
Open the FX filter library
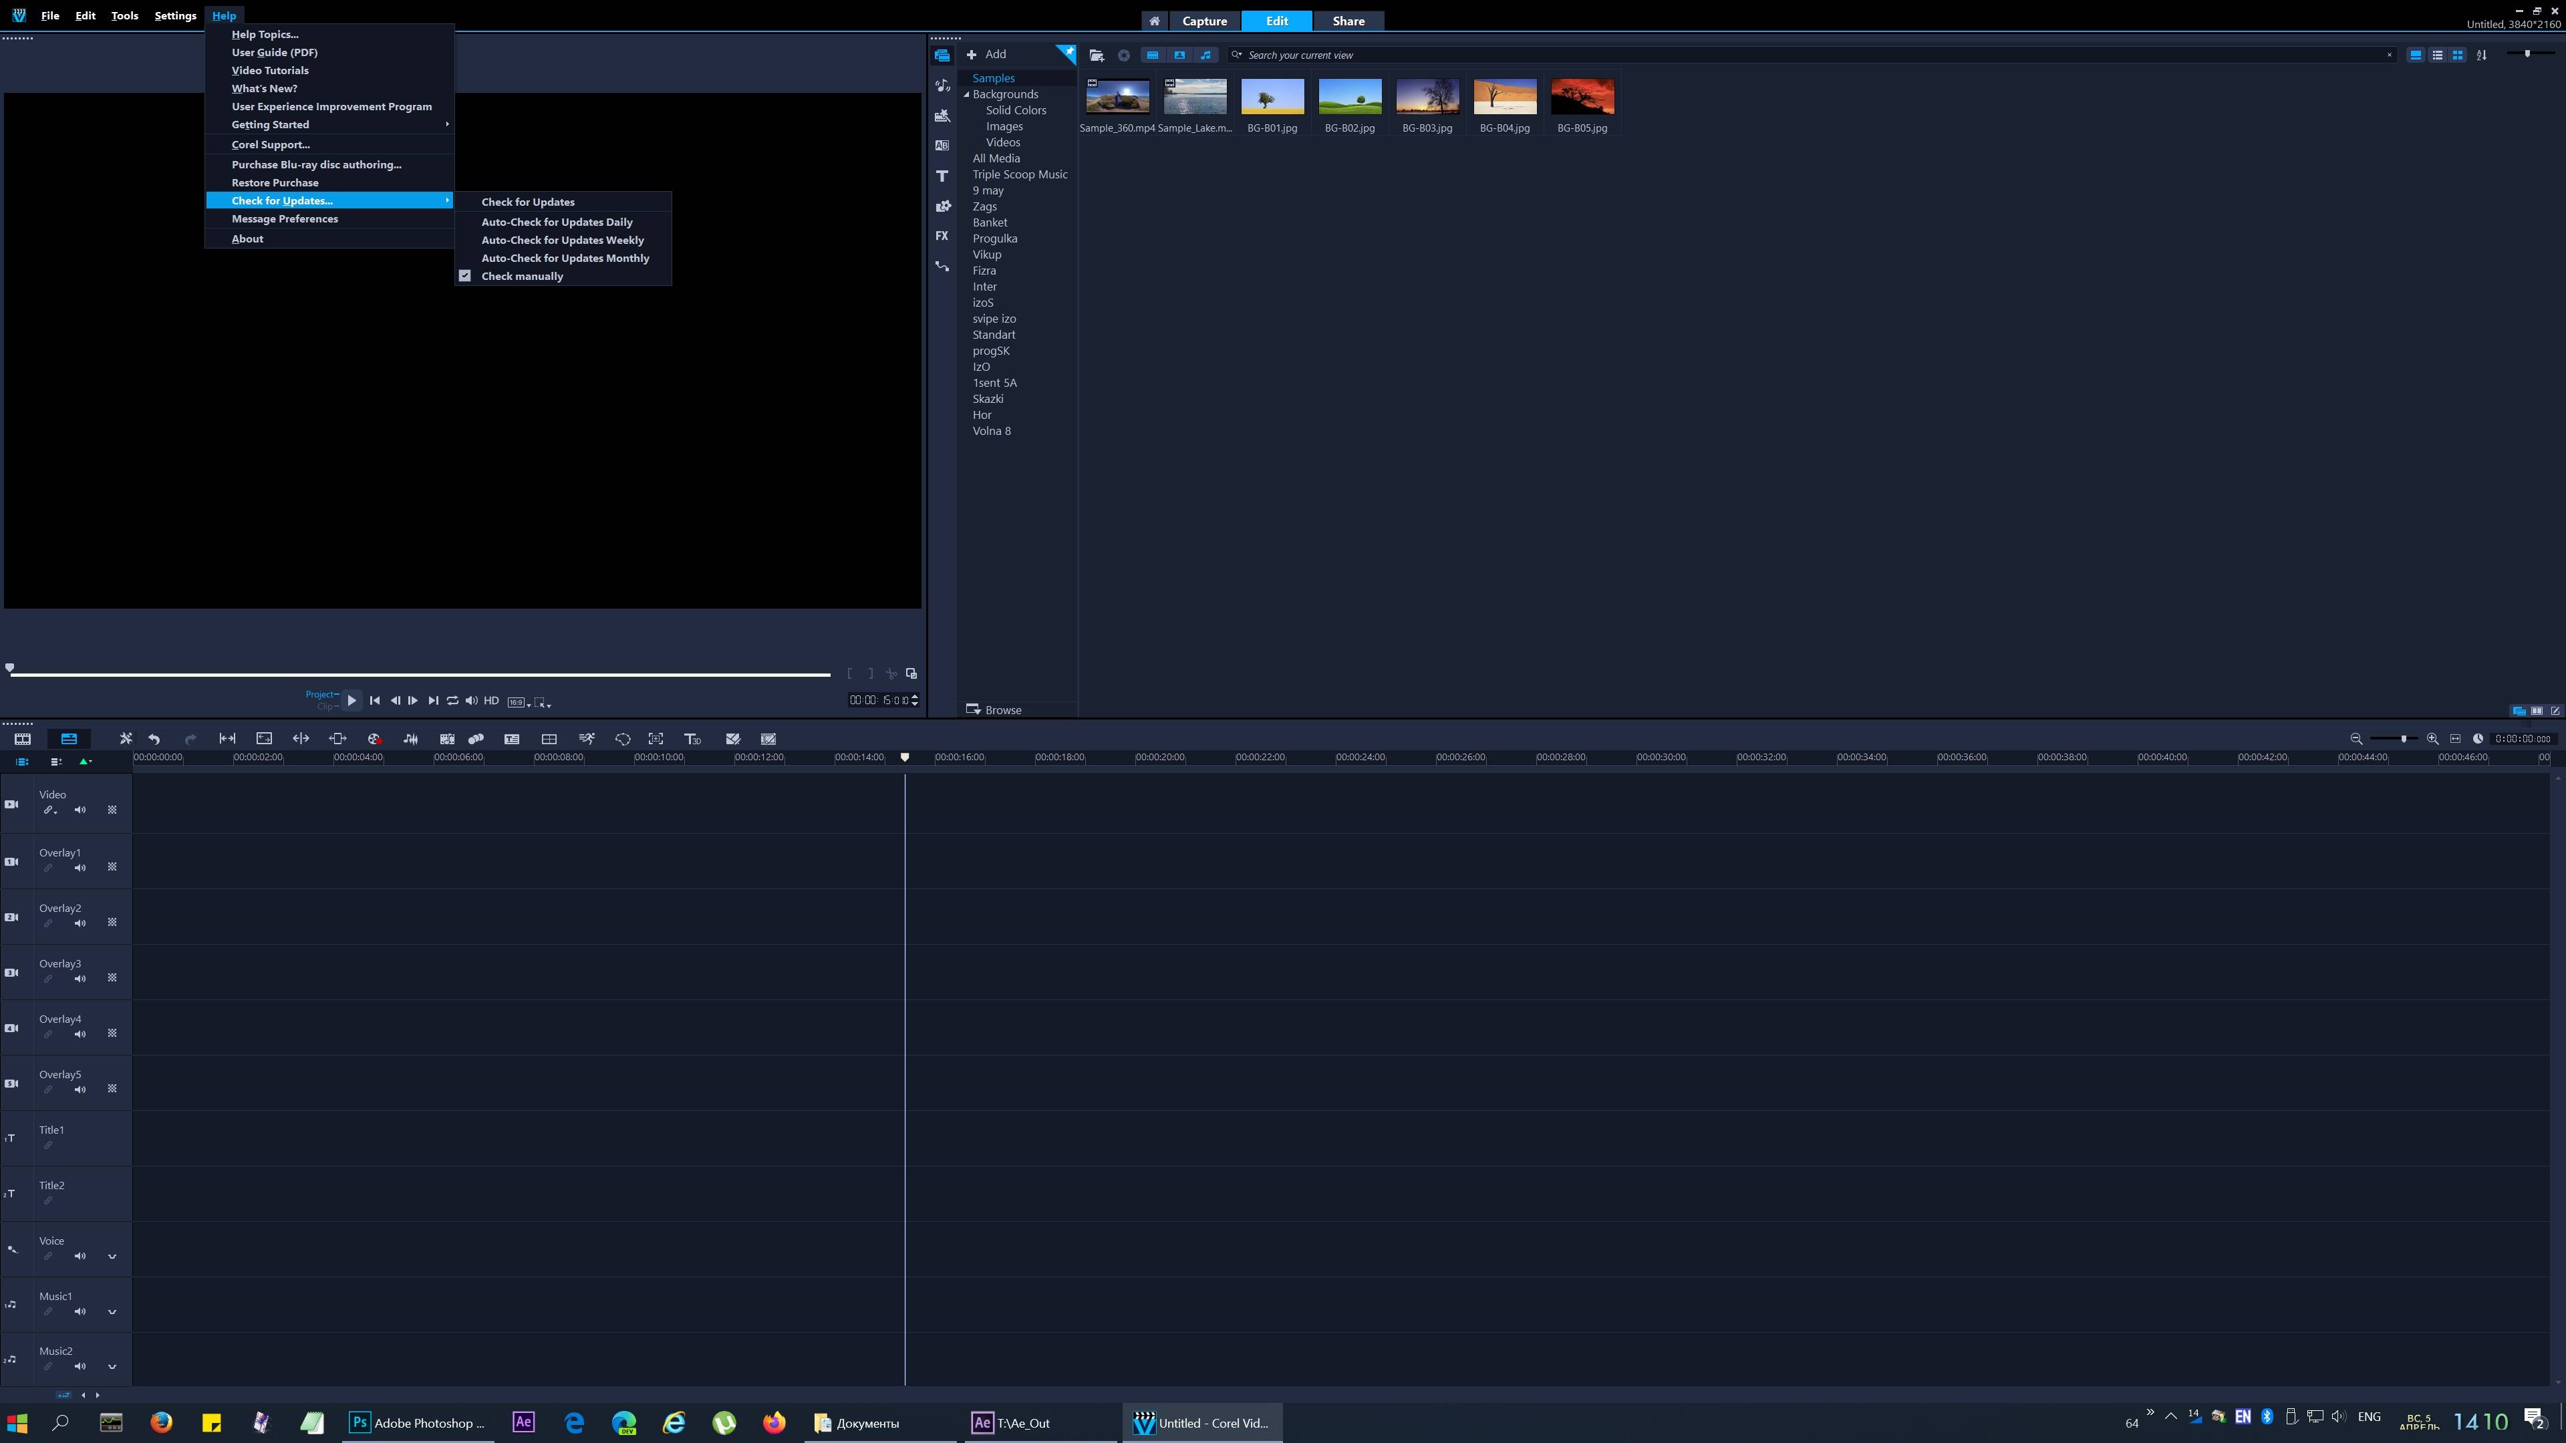(x=942, y=236)
